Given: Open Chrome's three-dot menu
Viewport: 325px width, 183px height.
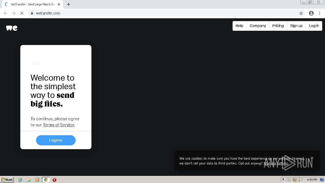Looking at the screenshot, I should (x=320, y=13).
